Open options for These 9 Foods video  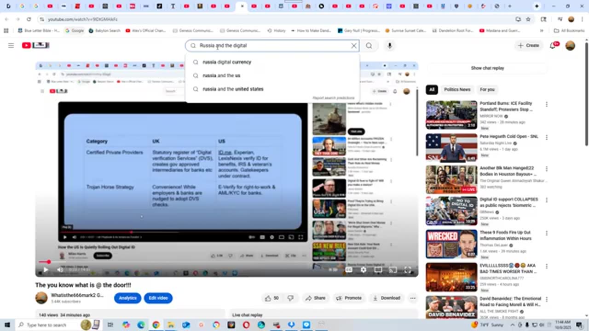coord(547,233)
